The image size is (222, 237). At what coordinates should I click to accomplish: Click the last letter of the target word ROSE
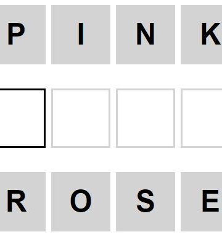(x=202, y=202)
